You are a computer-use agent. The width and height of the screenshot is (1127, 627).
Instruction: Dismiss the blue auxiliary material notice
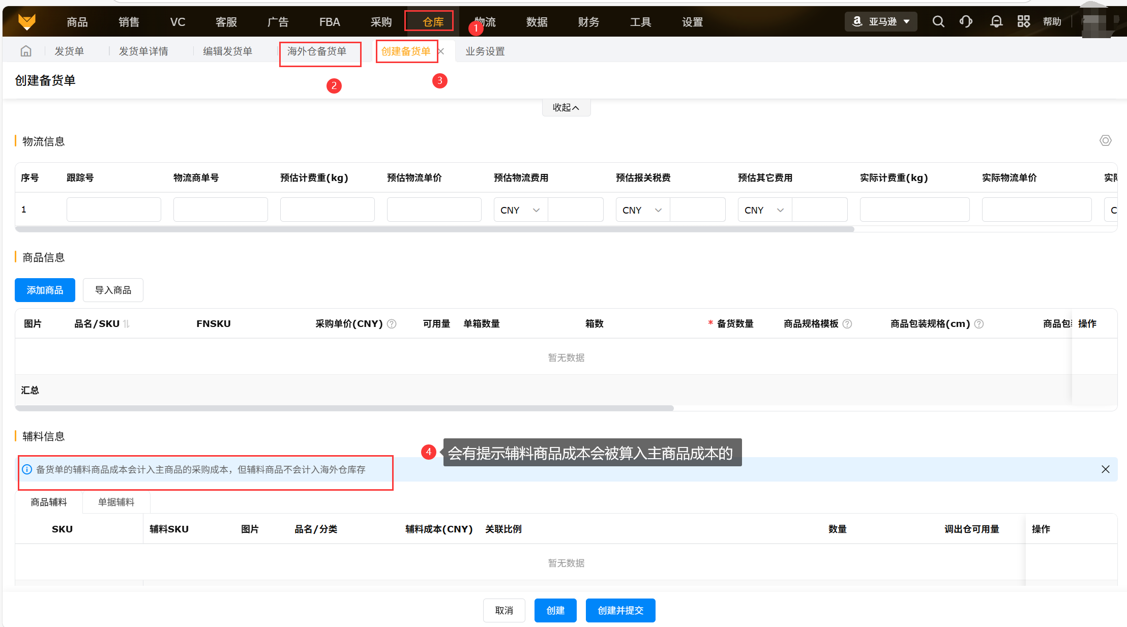click(x=1105, y=469)
